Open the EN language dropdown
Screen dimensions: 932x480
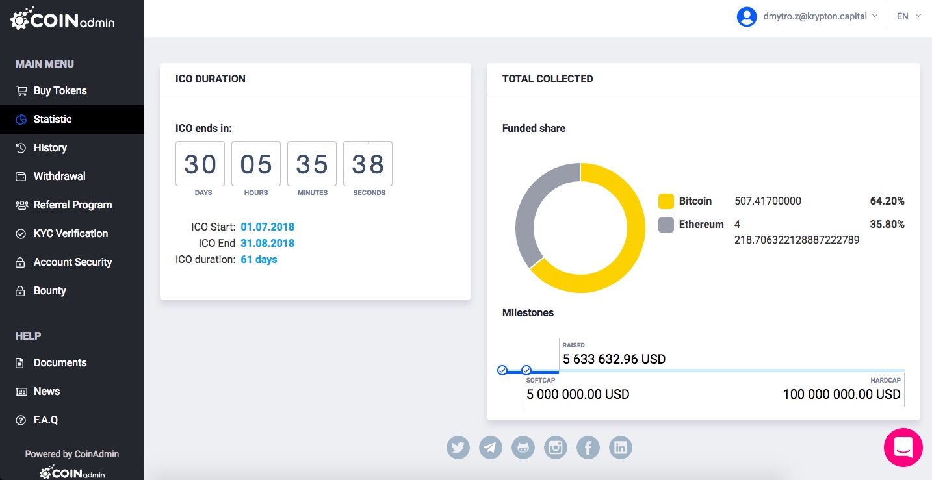tap(909, 16)
